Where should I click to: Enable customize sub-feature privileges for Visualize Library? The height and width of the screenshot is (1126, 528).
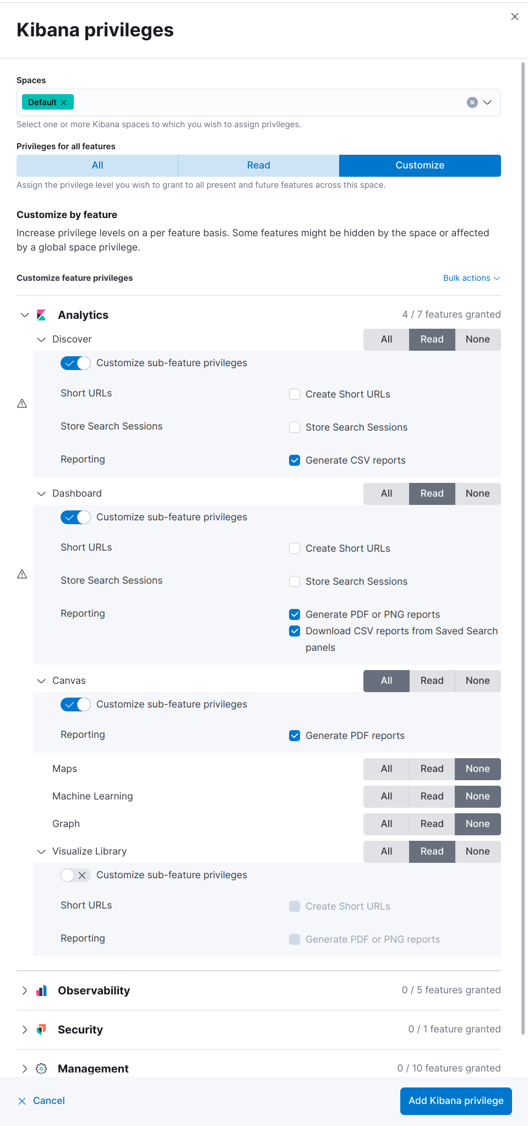pos(75,875)
